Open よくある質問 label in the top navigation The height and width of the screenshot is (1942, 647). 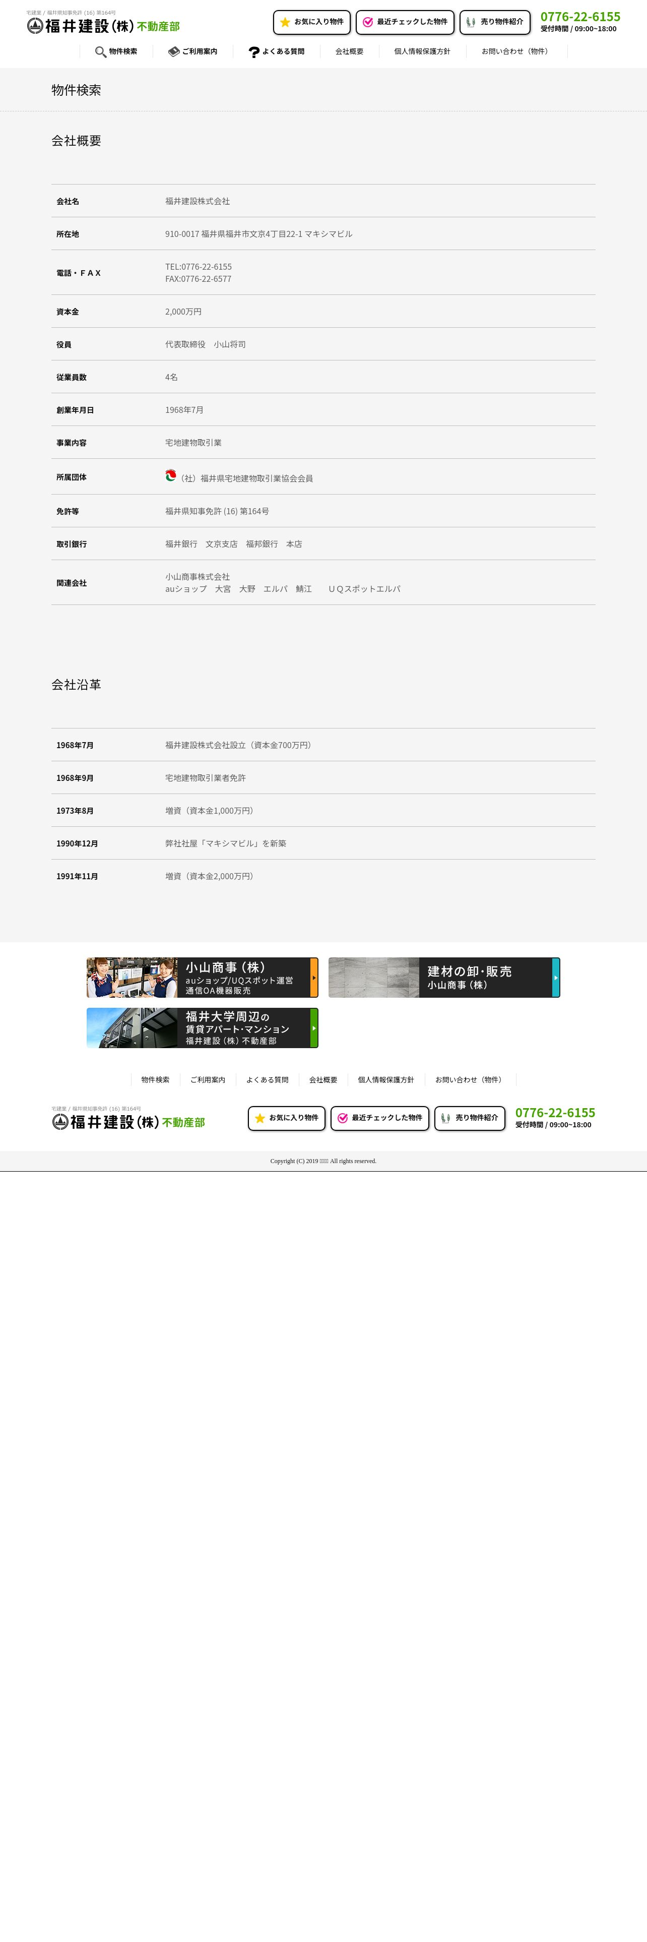click(283, 51)
